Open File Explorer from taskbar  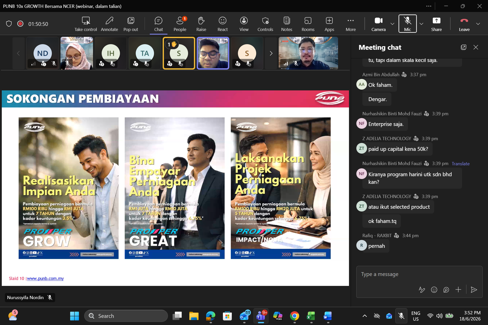pyautogui.click(x=194, y=316)
